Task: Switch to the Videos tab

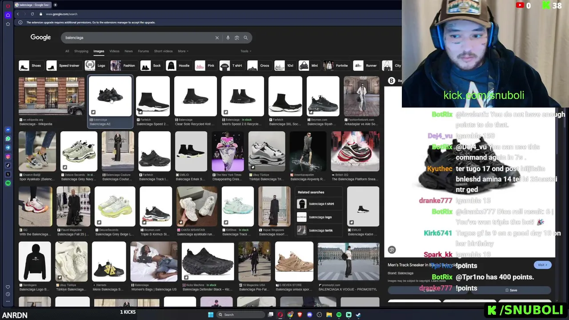Action: pos(114,51)
